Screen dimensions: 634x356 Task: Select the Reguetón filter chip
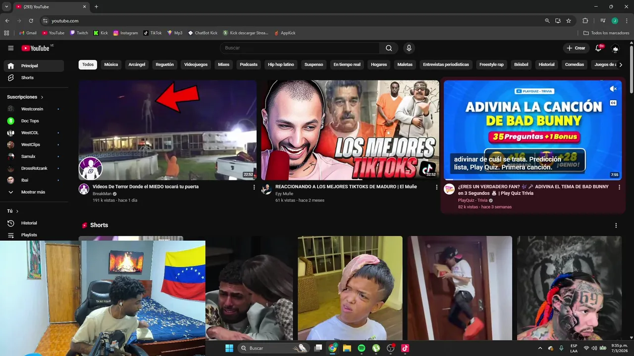(164, 65)
